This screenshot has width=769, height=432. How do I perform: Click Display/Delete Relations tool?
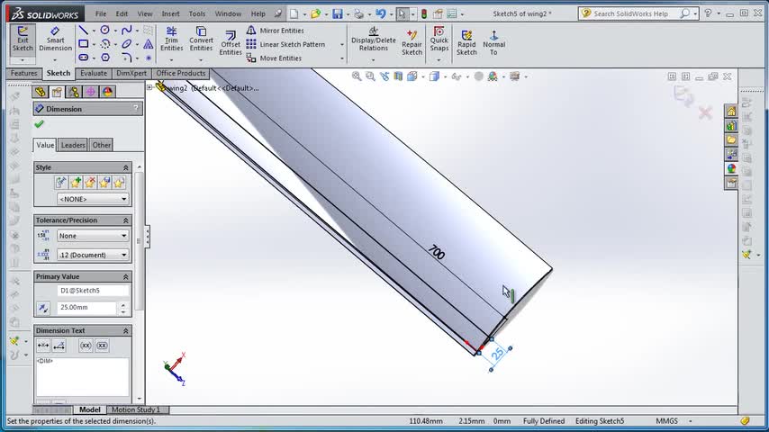click(373, 40)
